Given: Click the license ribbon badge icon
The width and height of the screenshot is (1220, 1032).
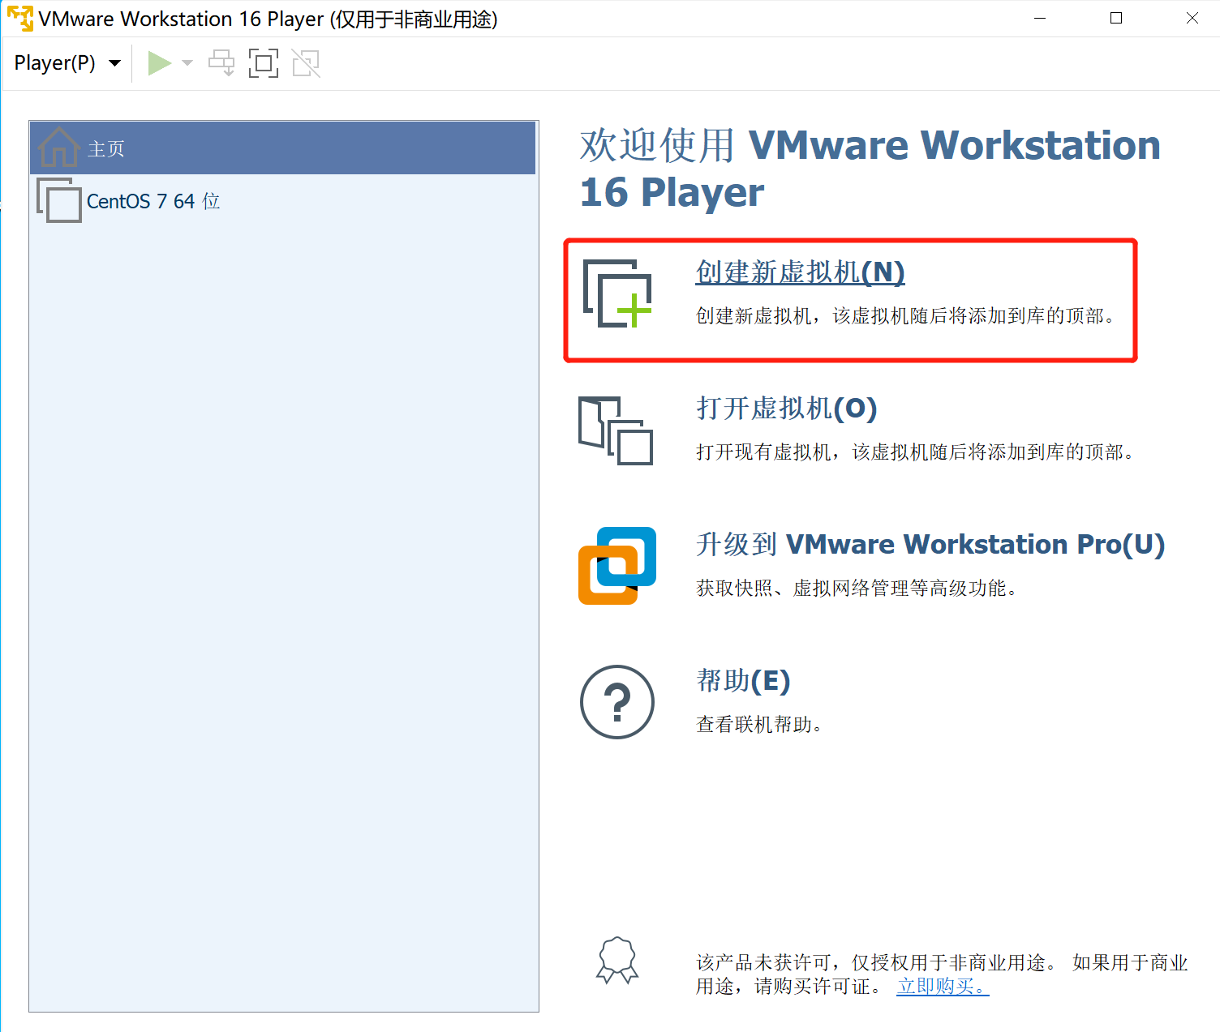Looking at the screenshot, I should [617, 961].
